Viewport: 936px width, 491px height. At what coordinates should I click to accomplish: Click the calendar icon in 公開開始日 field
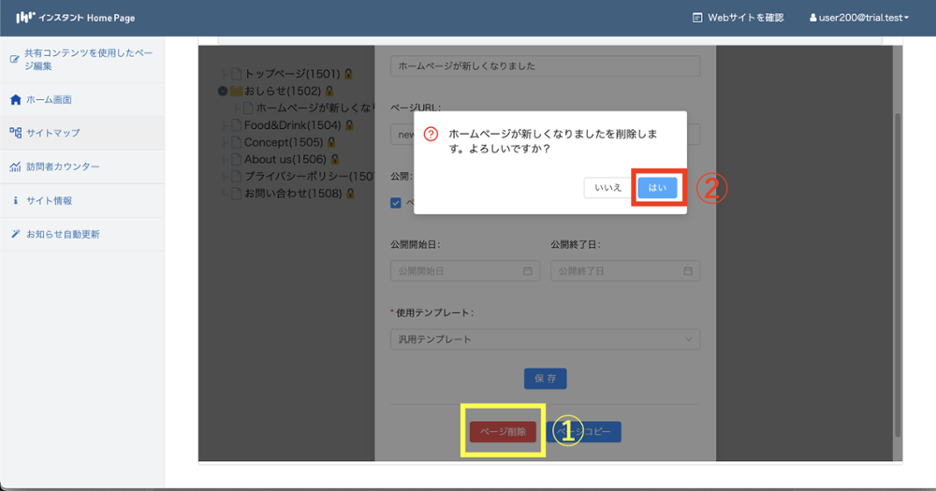[x=527, y=271]
